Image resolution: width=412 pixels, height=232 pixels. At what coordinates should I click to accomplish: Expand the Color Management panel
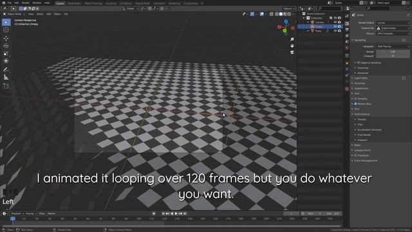pos(366,160)
